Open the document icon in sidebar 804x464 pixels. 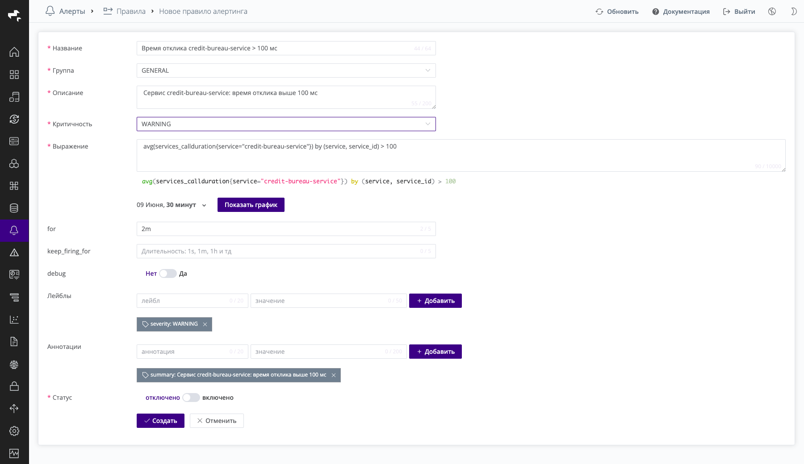(14, 342)
